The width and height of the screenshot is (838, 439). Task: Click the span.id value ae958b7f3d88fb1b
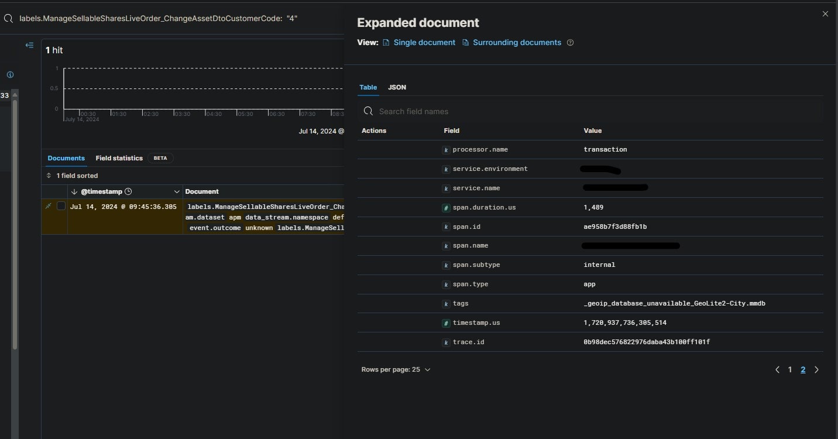click(615, 227)
